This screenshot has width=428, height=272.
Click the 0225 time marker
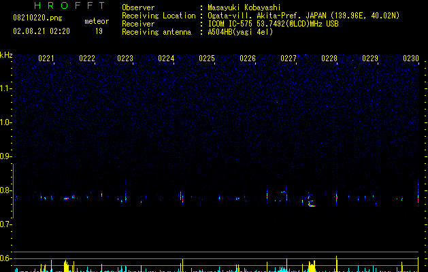tap(207, 58)
